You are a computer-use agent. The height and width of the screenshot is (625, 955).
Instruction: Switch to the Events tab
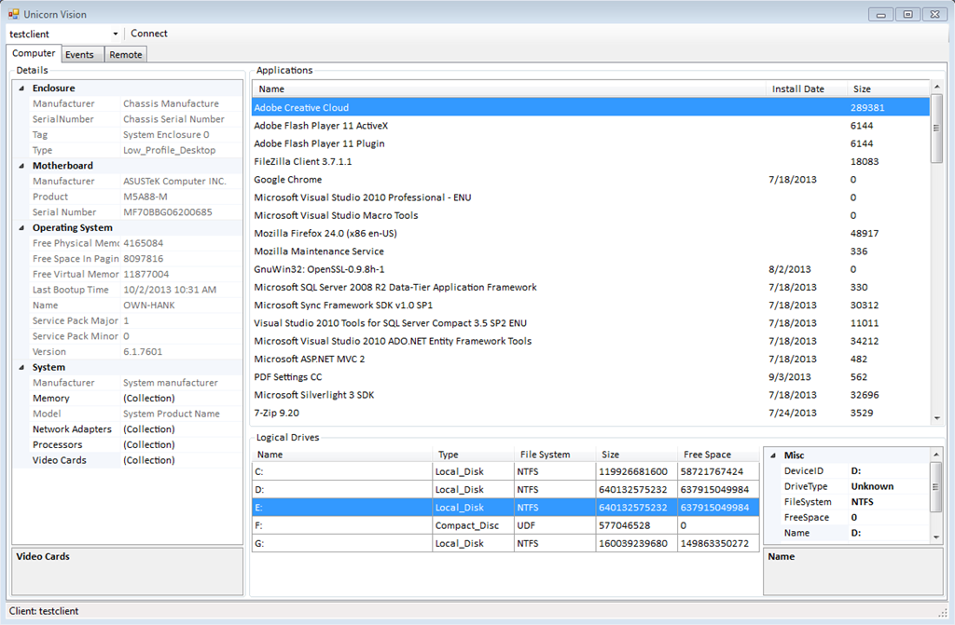pos(79,55)
